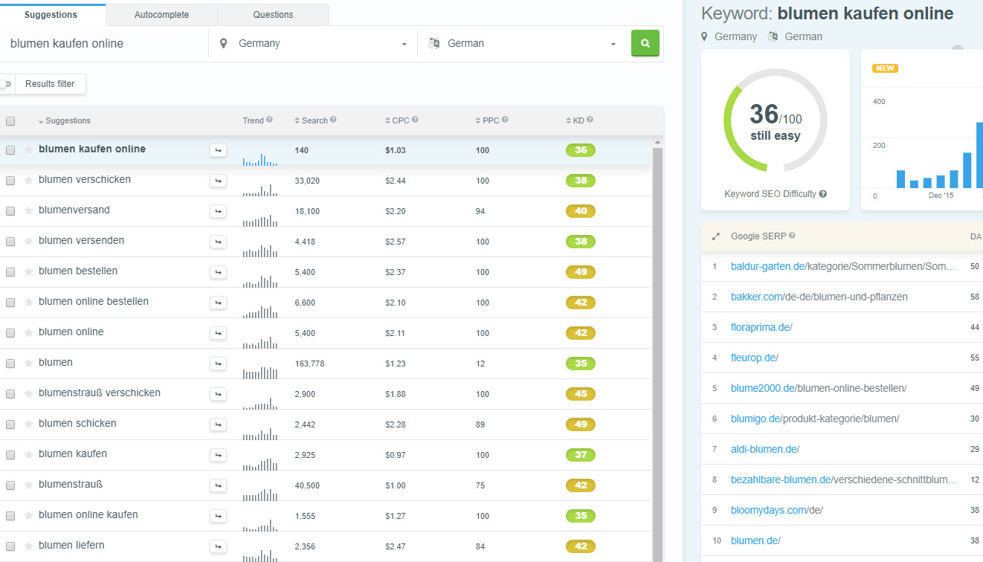
Task: Click help icon next to KD column
Action: [x=590, y=120]
